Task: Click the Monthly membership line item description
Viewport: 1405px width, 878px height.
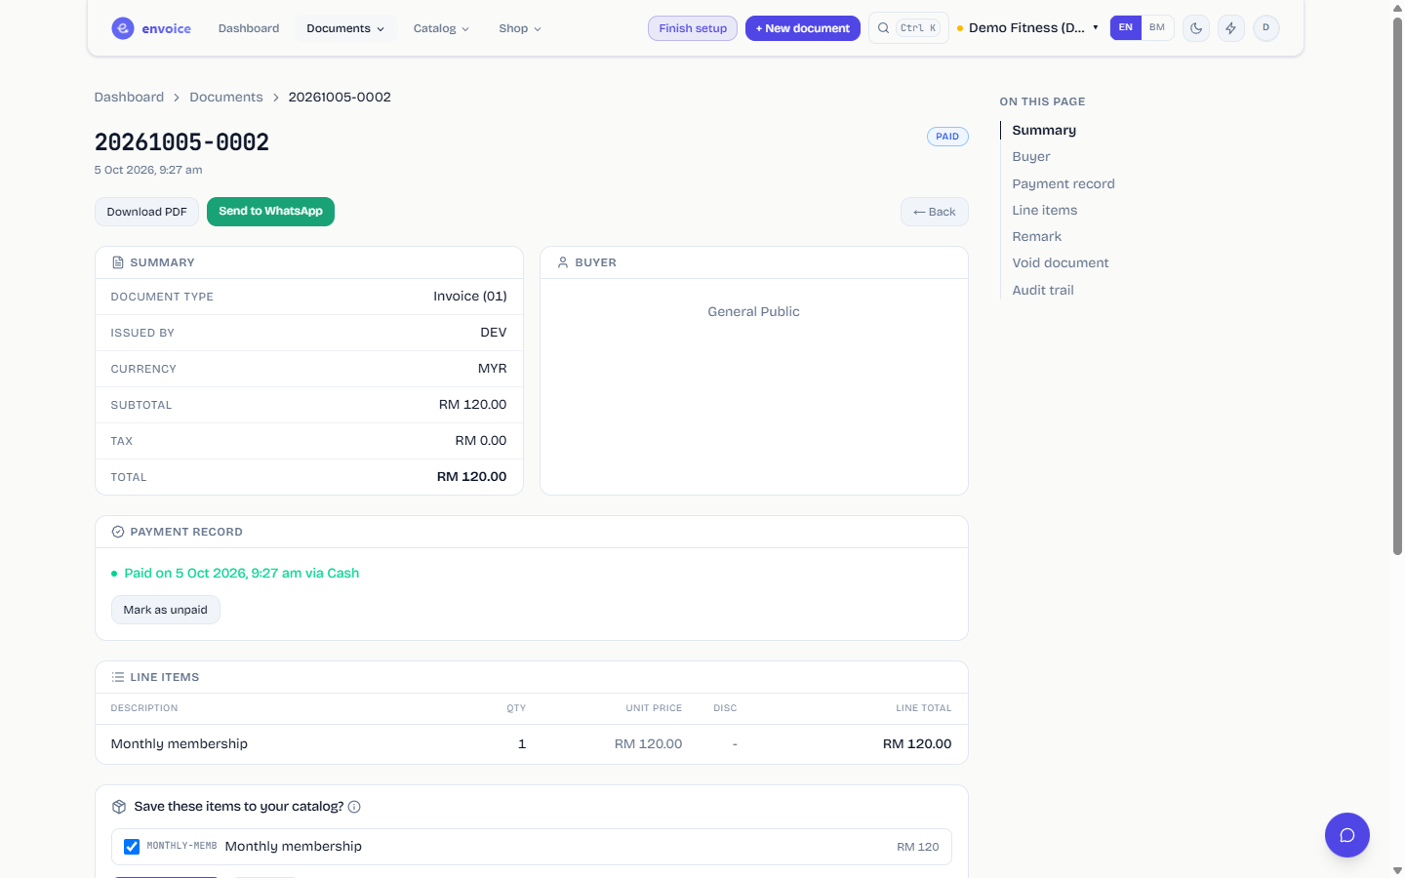Action: (x=180, y=743)
